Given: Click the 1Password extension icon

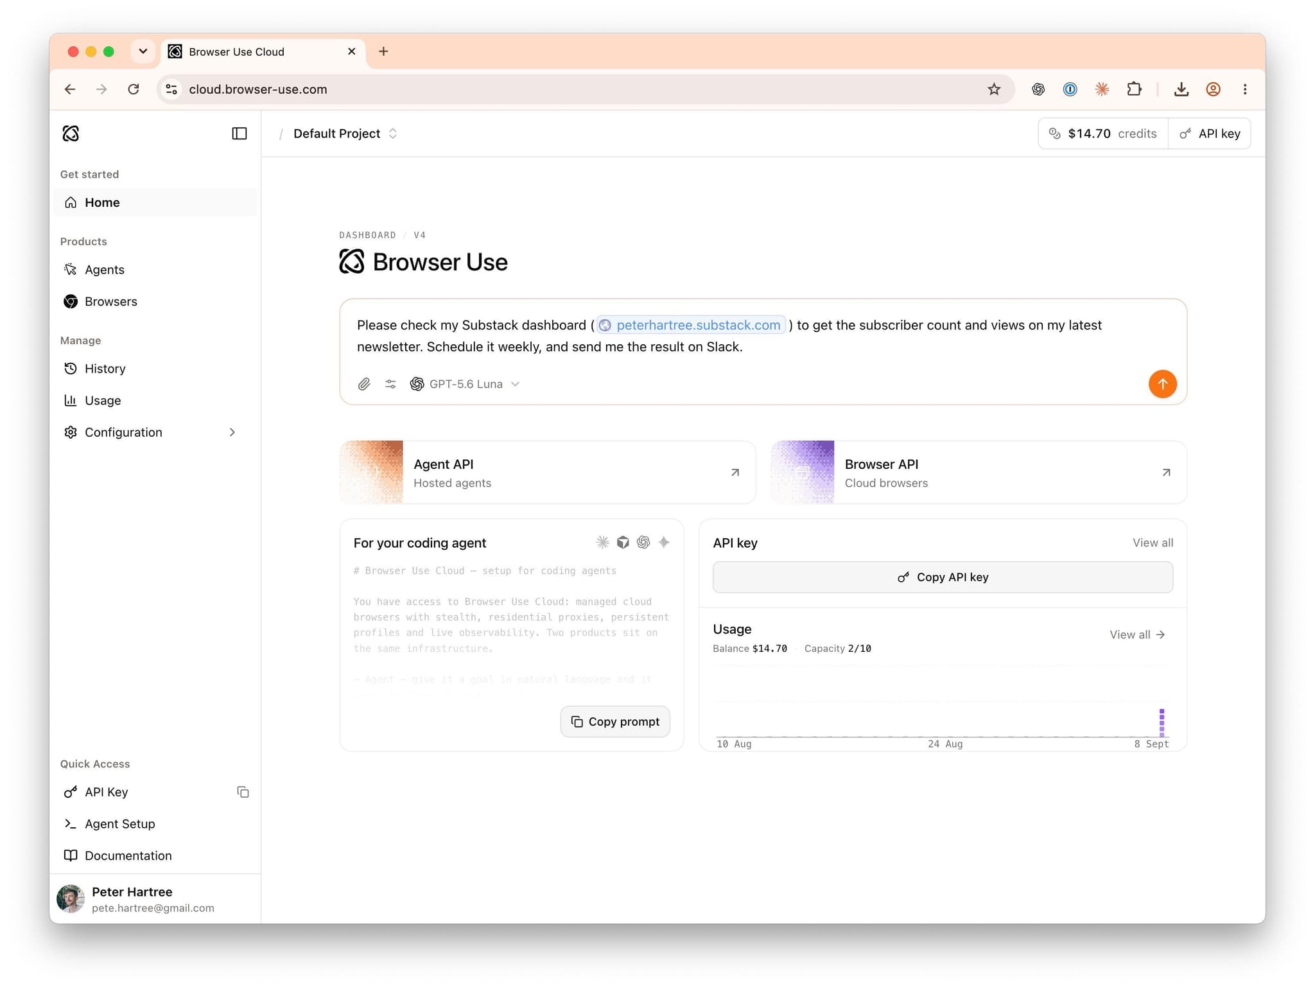Looking at the screenshot, I should (1070, 89).
